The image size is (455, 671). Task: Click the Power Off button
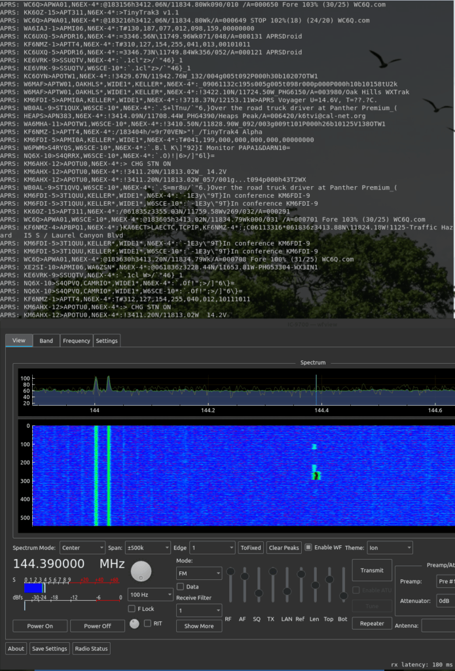97,626
